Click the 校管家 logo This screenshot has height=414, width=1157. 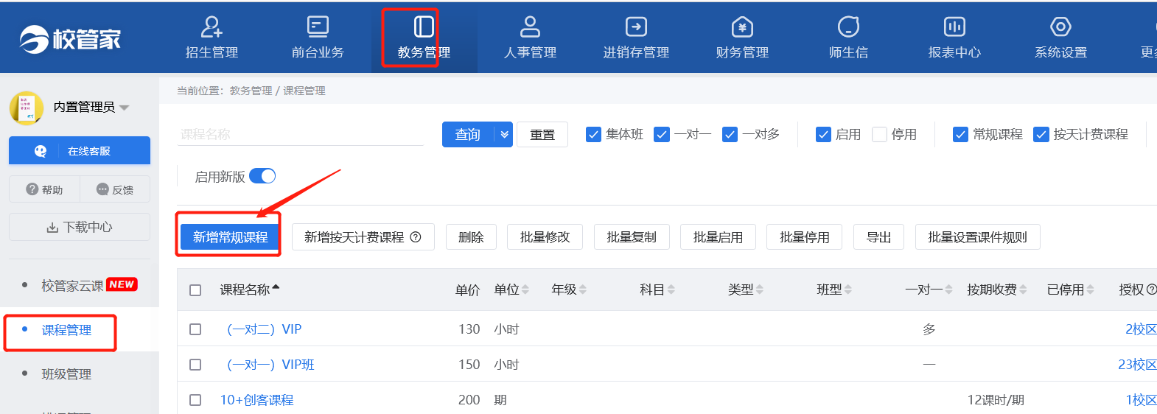pos(70,39)
